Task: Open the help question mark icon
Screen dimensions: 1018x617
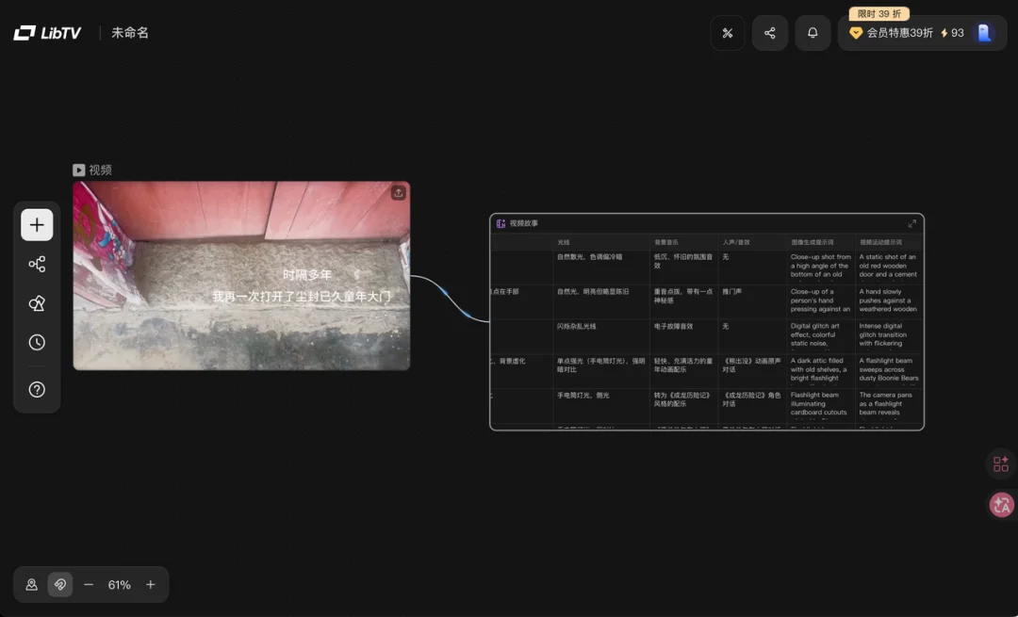Action: tap(37, 389)
